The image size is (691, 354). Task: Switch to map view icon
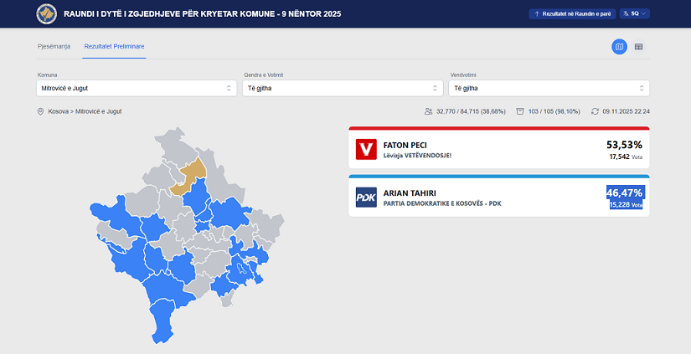(619, 47)
